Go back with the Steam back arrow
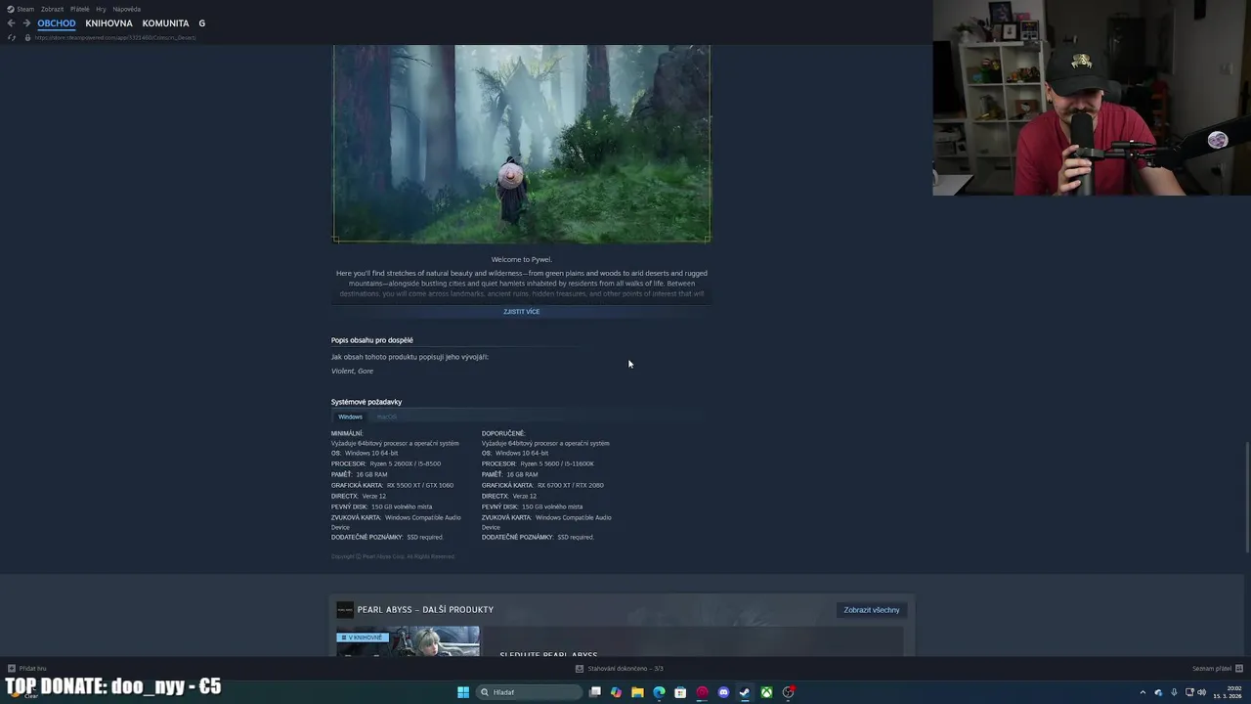 (x=11, y=23)
